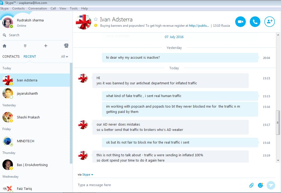Open the Conversation menu

pyautogui.click(x=38, y=8)
